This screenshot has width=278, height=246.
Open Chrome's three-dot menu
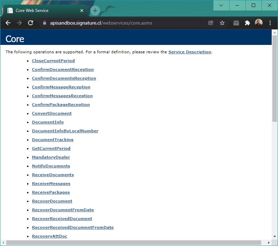click(x=270, y=23)
